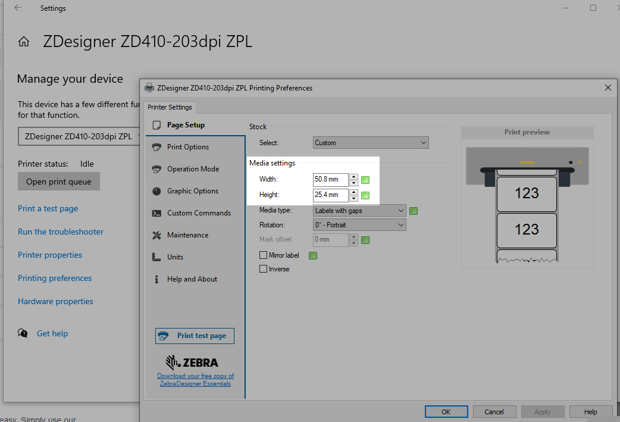Toggle the green indicator next to Width
620x422 pixels.
pyautogui.click(x=366, y=180)
